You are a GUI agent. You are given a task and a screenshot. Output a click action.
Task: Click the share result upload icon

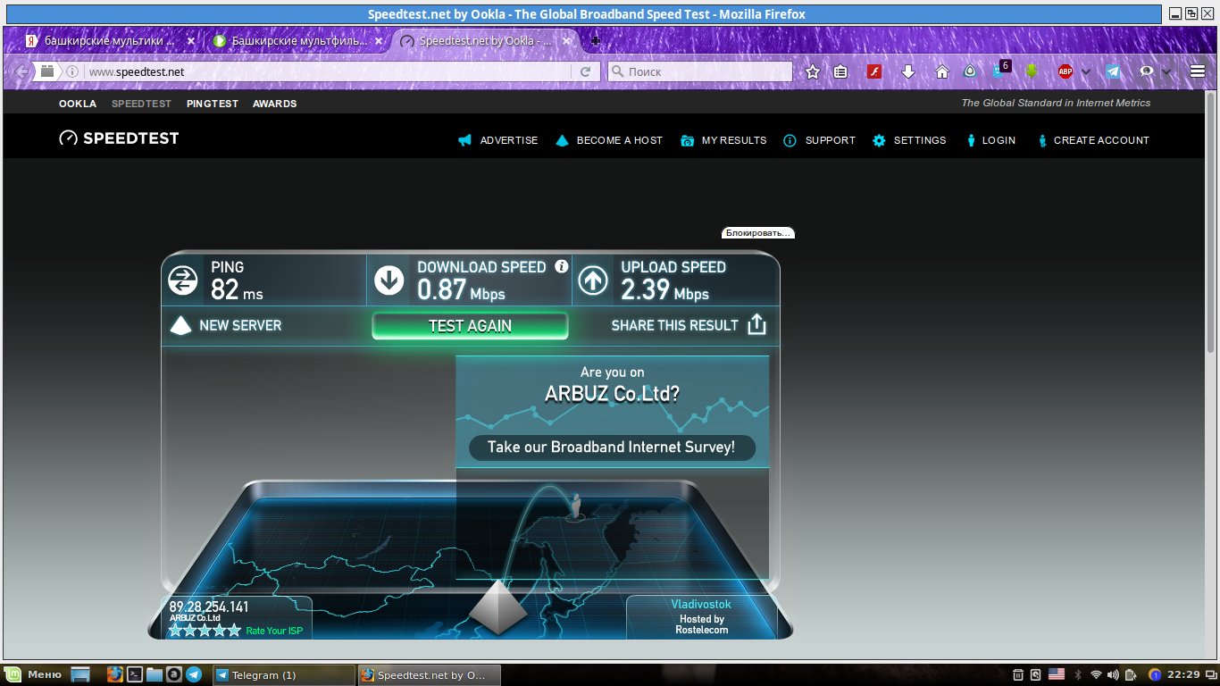(x=756, y=324)
